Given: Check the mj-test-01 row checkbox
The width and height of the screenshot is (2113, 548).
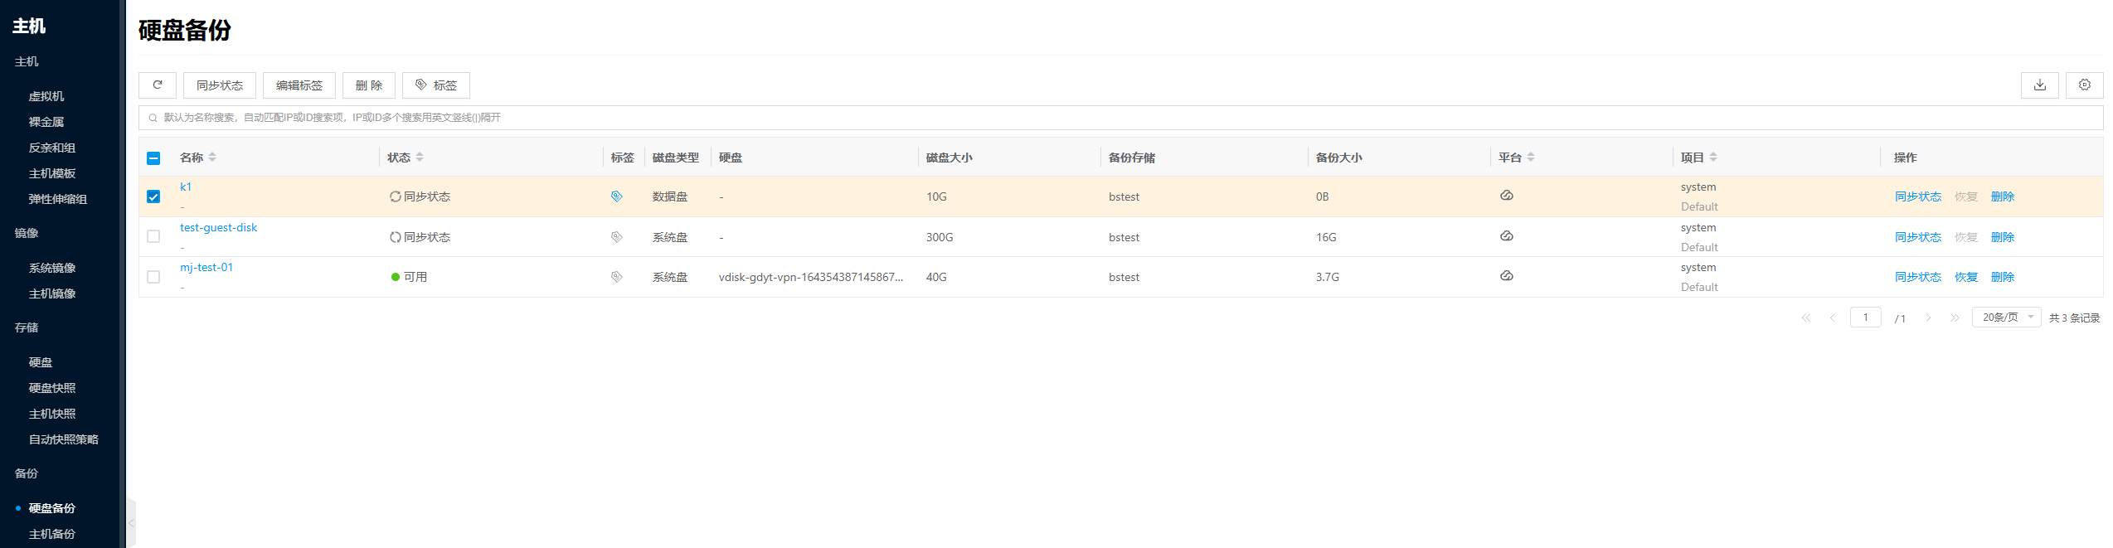Looking at the screenshot, I should 153,276.
